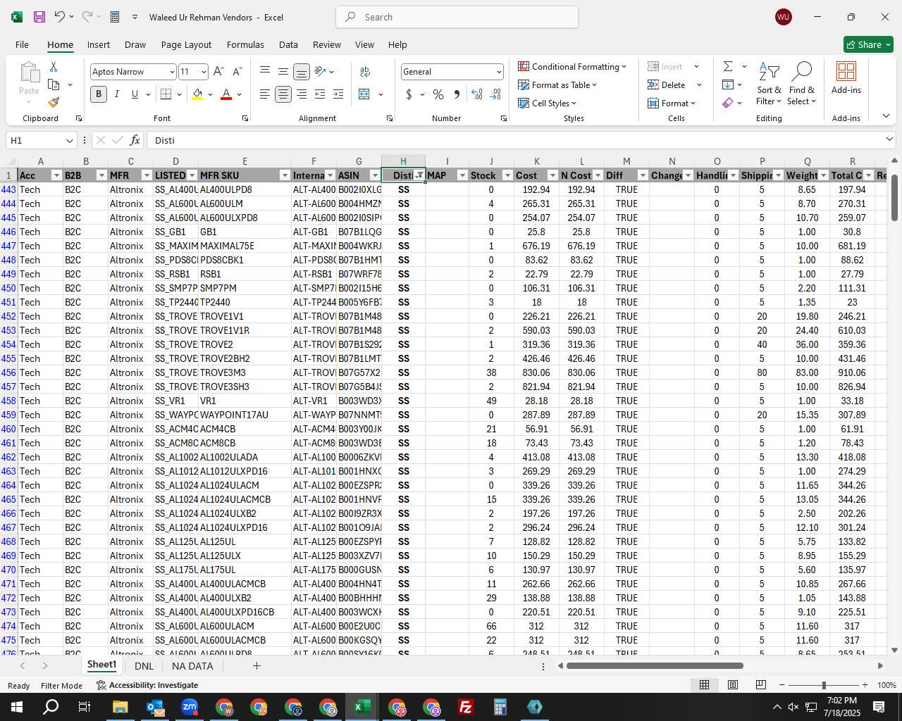
Task: Open the font name dropdown
Action: coord(172,72)
